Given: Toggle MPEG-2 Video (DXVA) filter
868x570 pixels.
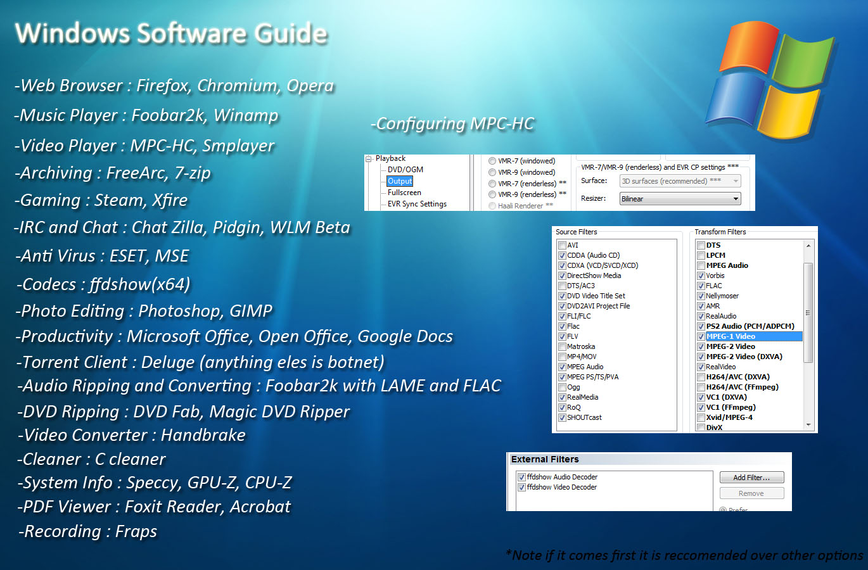Looking at the screenshot, I should [x=701, y=357].
